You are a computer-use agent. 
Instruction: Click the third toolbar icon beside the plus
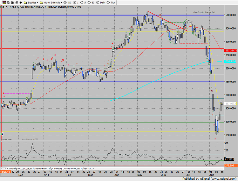(12, 3)
